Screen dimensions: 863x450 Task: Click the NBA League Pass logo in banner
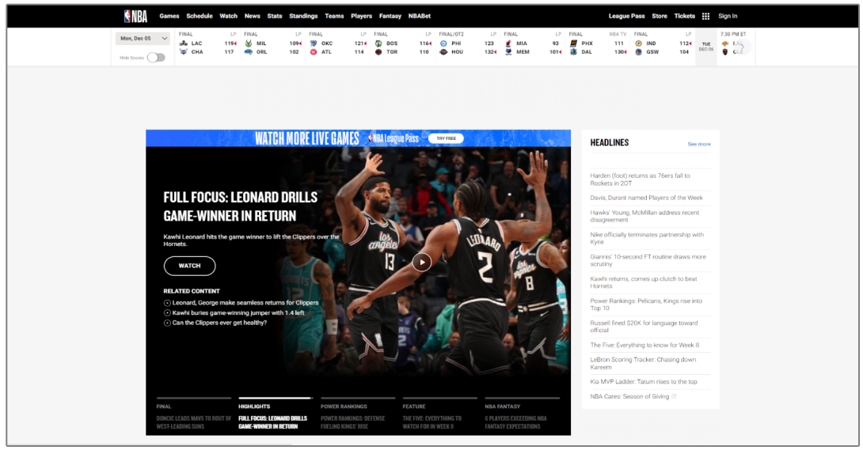pyautogui.click(x=393, y=138)
